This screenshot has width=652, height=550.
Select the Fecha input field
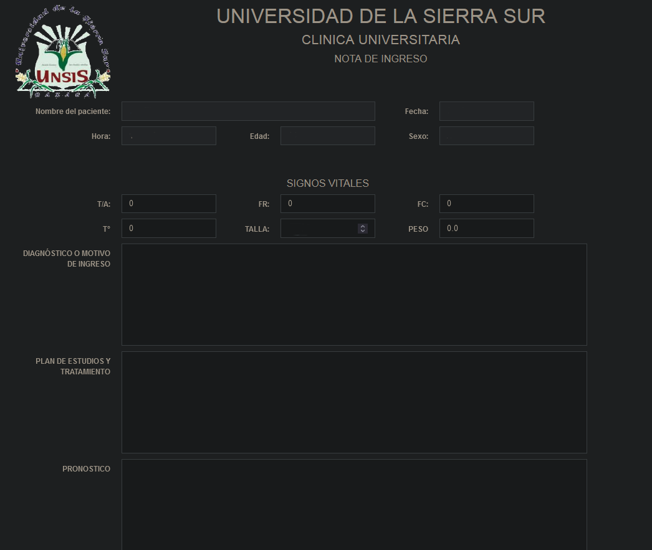point(486,111)
